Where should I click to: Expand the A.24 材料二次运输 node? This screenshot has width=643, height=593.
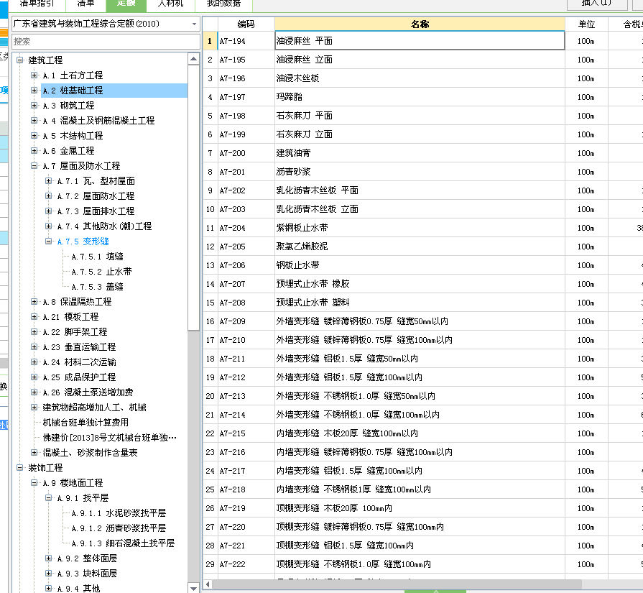34,362
